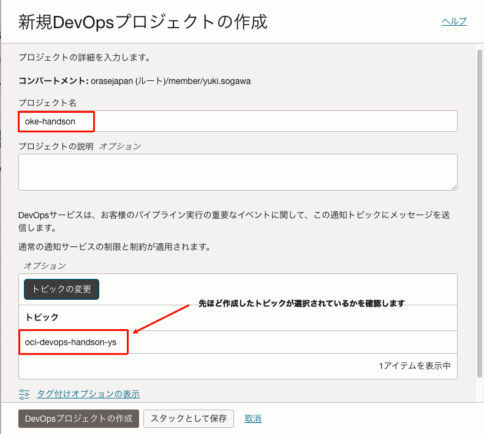Screen dimensions: 484x434
Task: Click the プロジェクト名 field label
Action: click(x=47, y=102)
